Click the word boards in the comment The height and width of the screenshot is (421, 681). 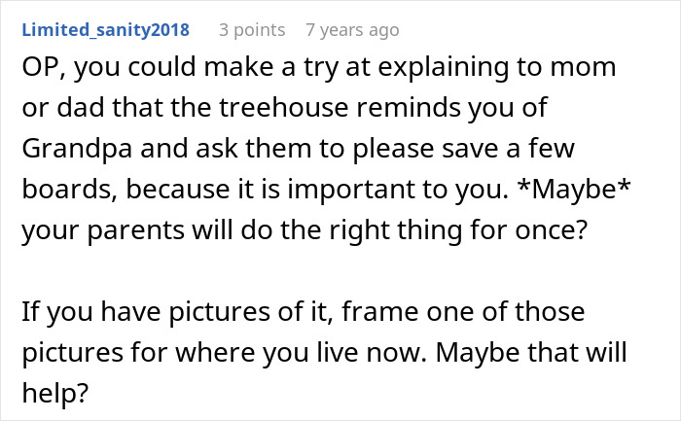coord(69,190)
